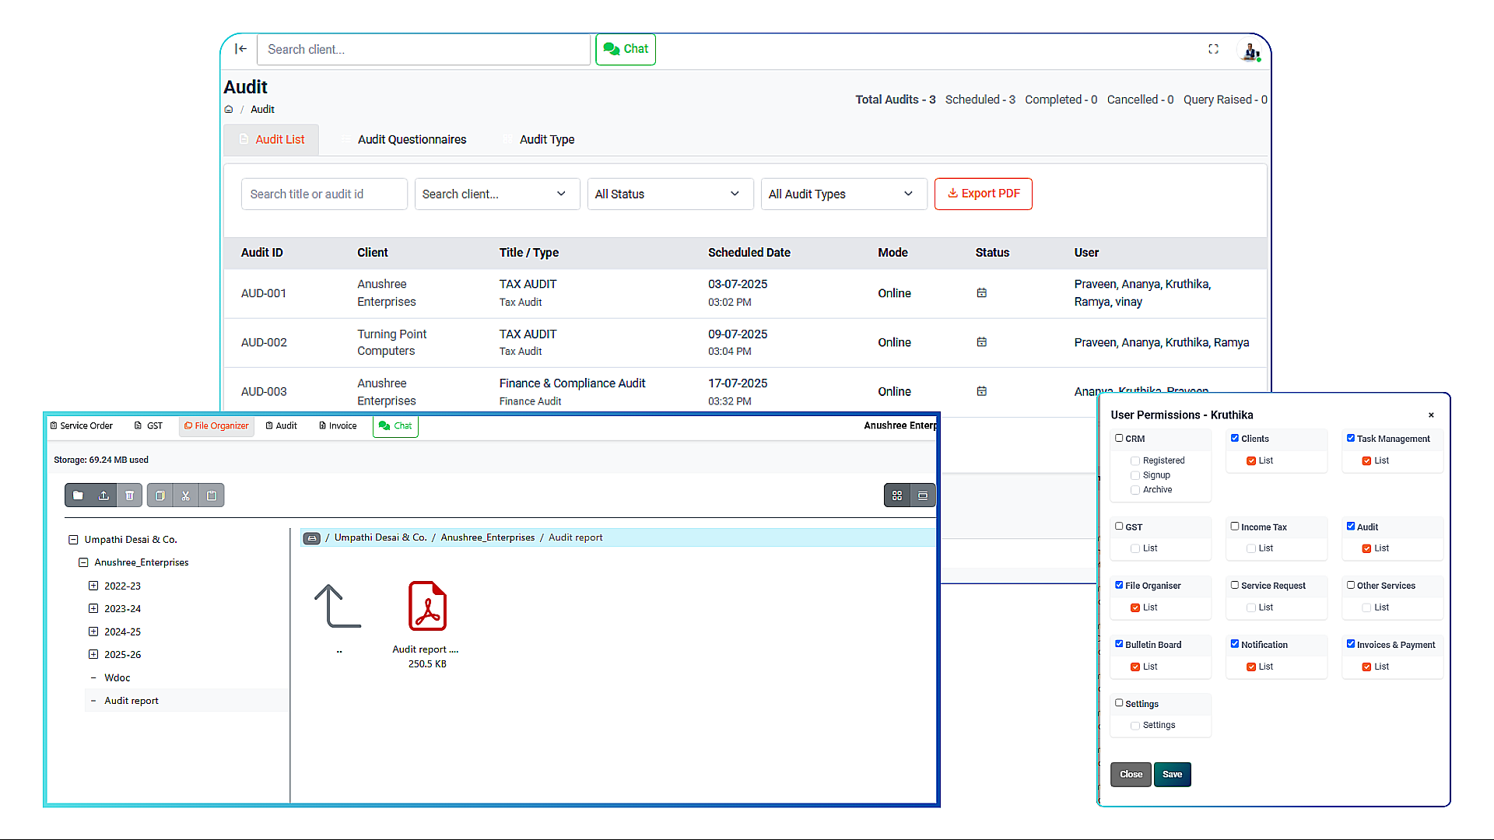Click the Export PDF button
The image size is (1494, 840).
[x=983, y=194]
